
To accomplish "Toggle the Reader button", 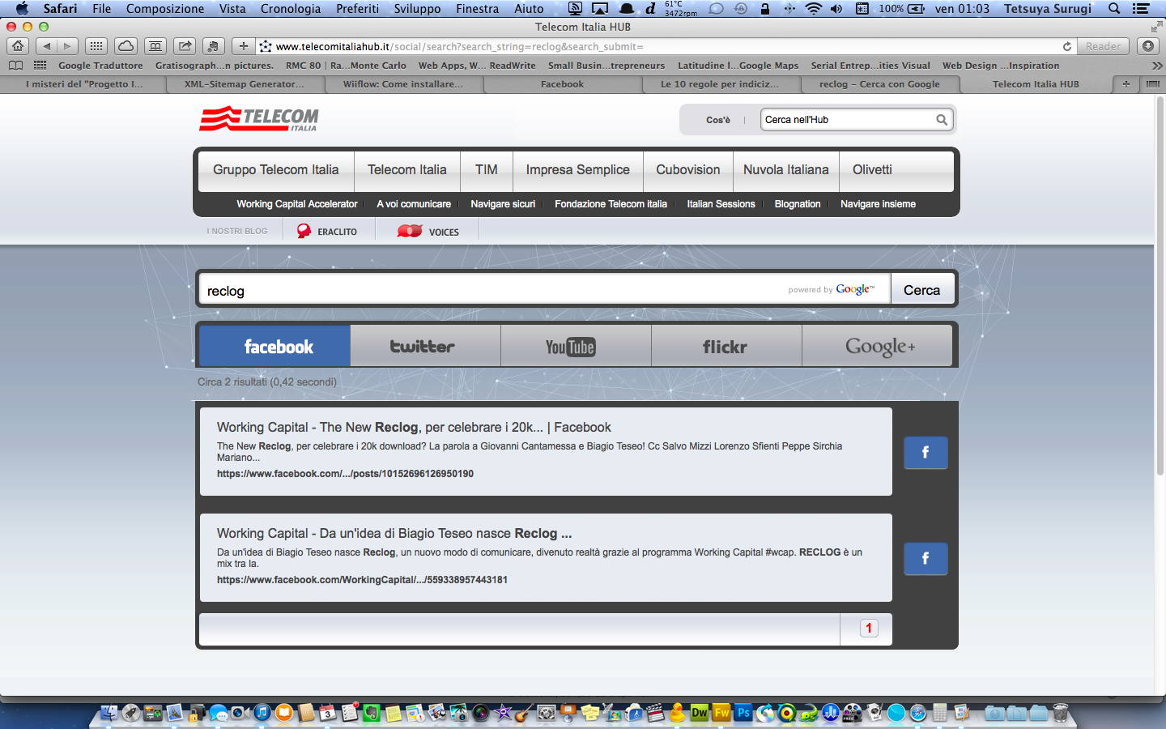I will [x=1103, y=46].
